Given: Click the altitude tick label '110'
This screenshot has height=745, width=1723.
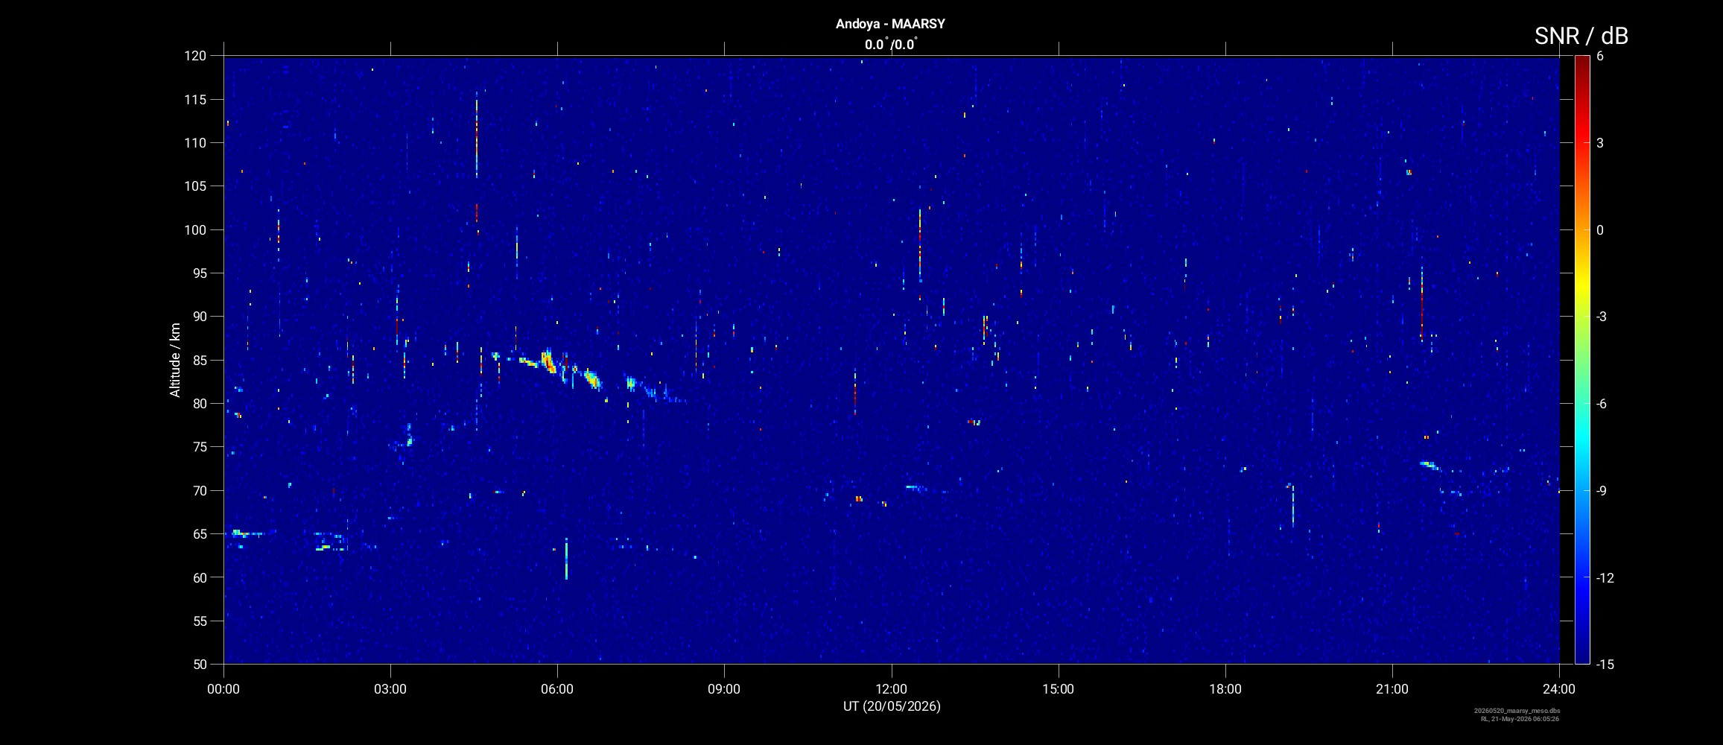Looking at the screenshot, I should tap(195, 143).
